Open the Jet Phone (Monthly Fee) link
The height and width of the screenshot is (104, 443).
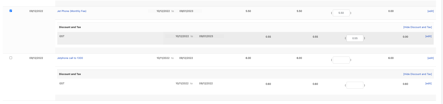point(72,11)
